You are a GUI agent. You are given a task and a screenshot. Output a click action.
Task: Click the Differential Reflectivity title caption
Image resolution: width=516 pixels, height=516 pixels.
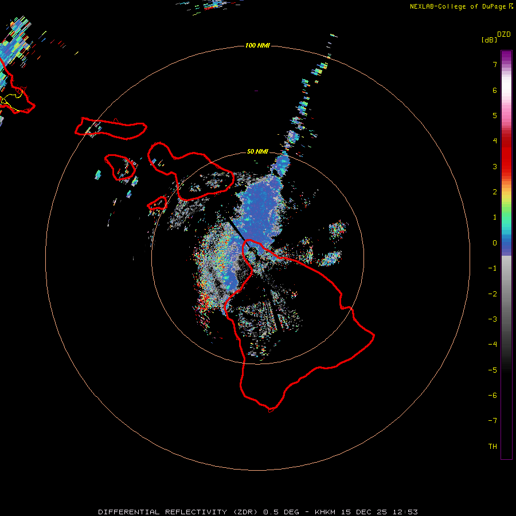coord(257,512)
